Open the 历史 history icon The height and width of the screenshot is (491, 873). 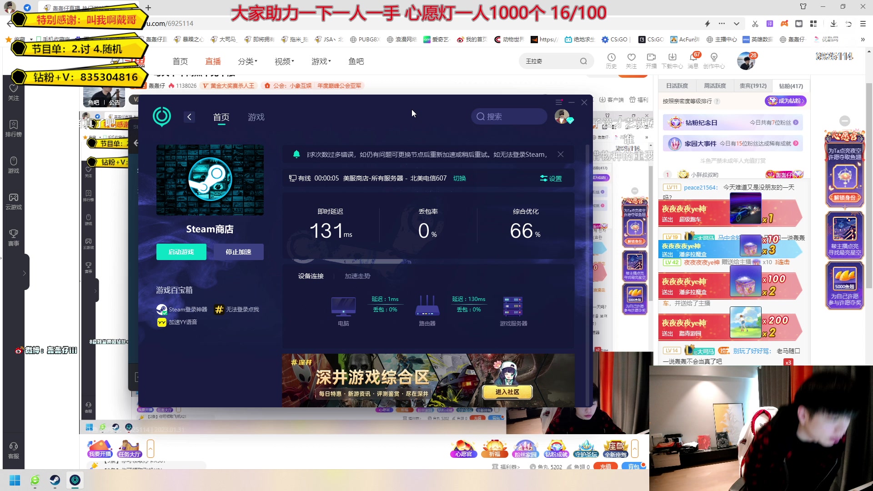click(x=611, y=61)
